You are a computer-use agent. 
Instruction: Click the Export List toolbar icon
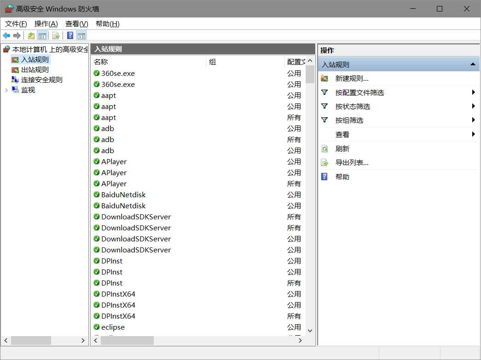pos(56,35)
